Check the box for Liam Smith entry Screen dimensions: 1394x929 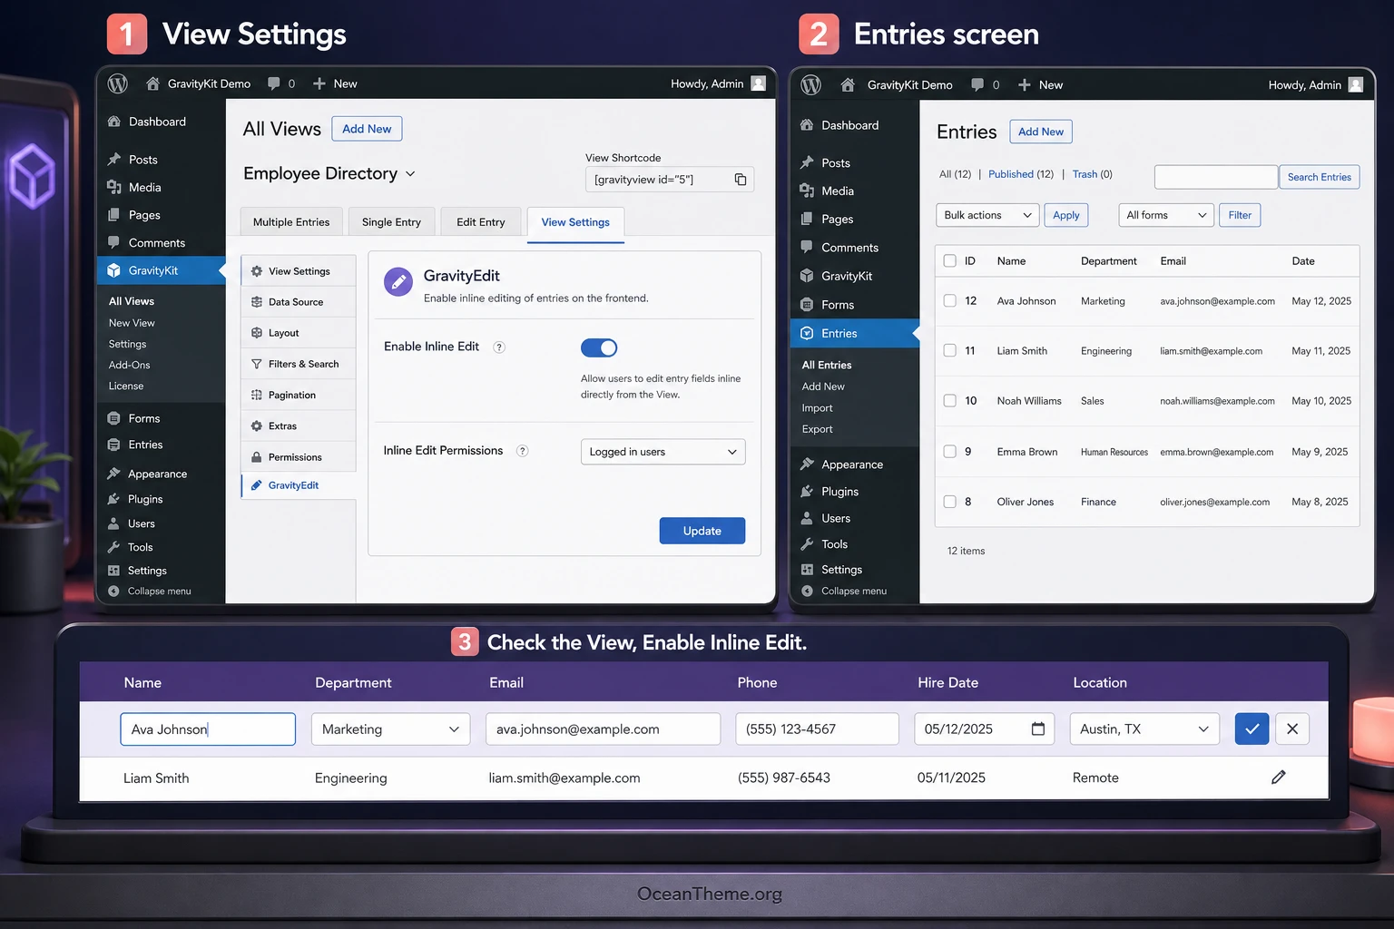point(949,351)
